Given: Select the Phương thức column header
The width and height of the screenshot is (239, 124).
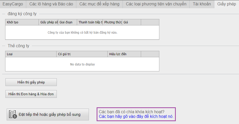Looking at the screenshot, I should pyautogui.click(x=112, y=22).
